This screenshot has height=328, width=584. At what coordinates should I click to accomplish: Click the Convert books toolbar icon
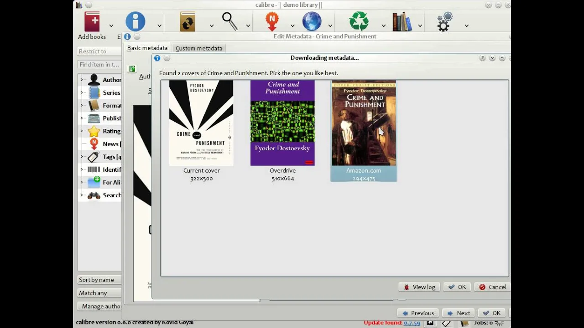click(188, 21)
